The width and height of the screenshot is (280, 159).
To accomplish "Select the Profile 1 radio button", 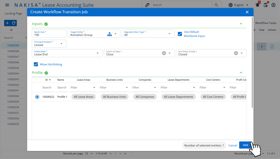I will (37, 96).
